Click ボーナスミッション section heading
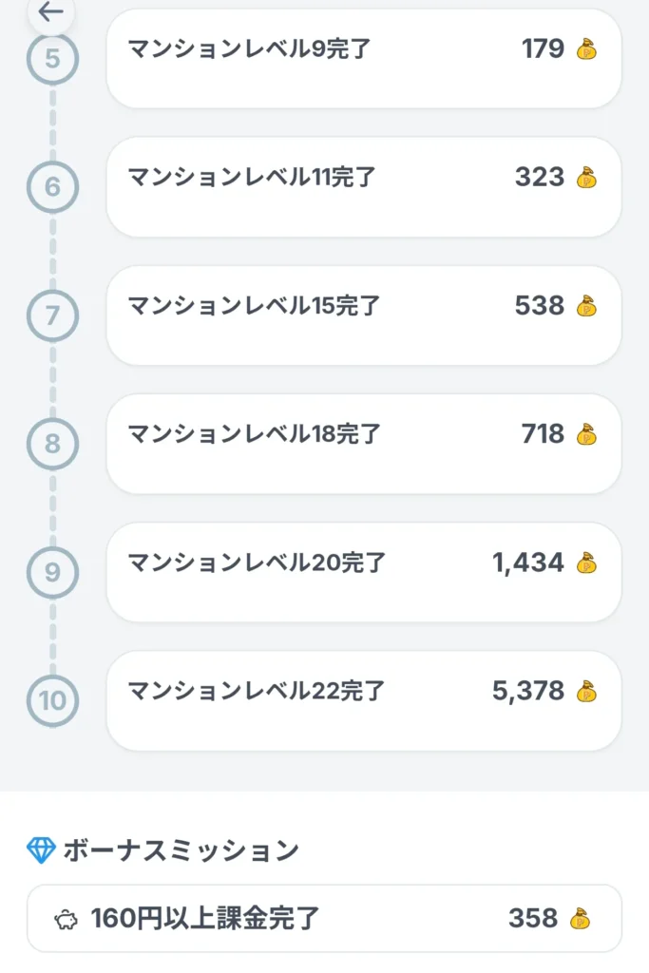This screenshot has width=649, height=973. [x=181, y=850]
